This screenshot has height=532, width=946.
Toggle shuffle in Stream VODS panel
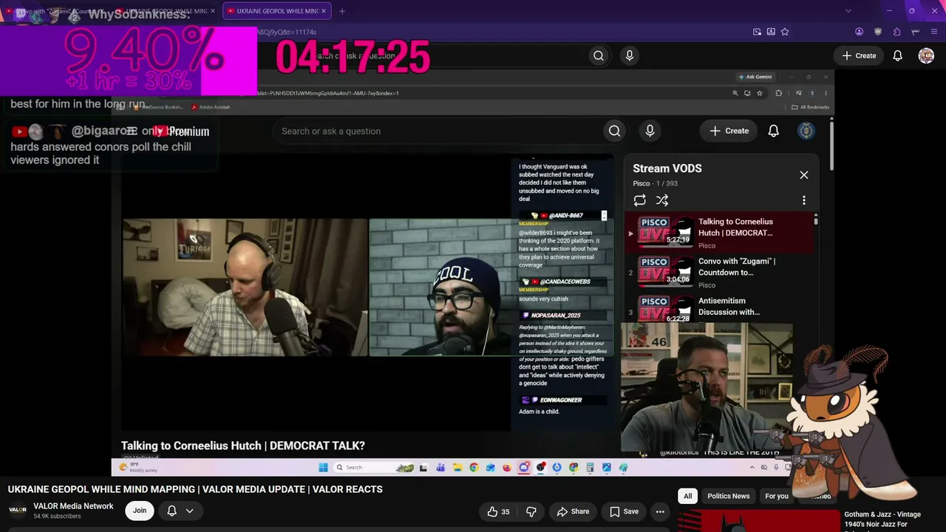pos(662,200)
